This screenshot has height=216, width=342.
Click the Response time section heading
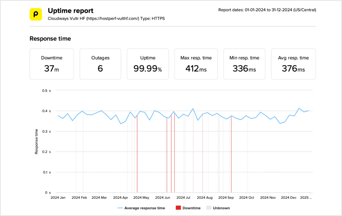[x=50, y=39]
